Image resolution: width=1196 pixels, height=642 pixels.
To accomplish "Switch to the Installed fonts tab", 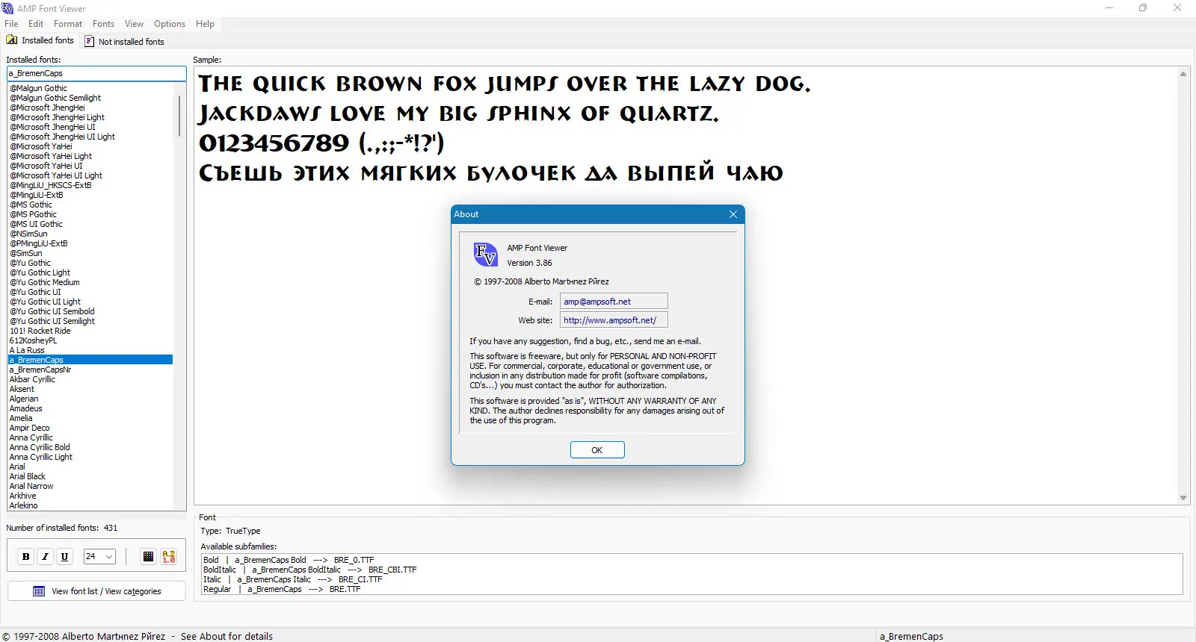I will point(40,40).
